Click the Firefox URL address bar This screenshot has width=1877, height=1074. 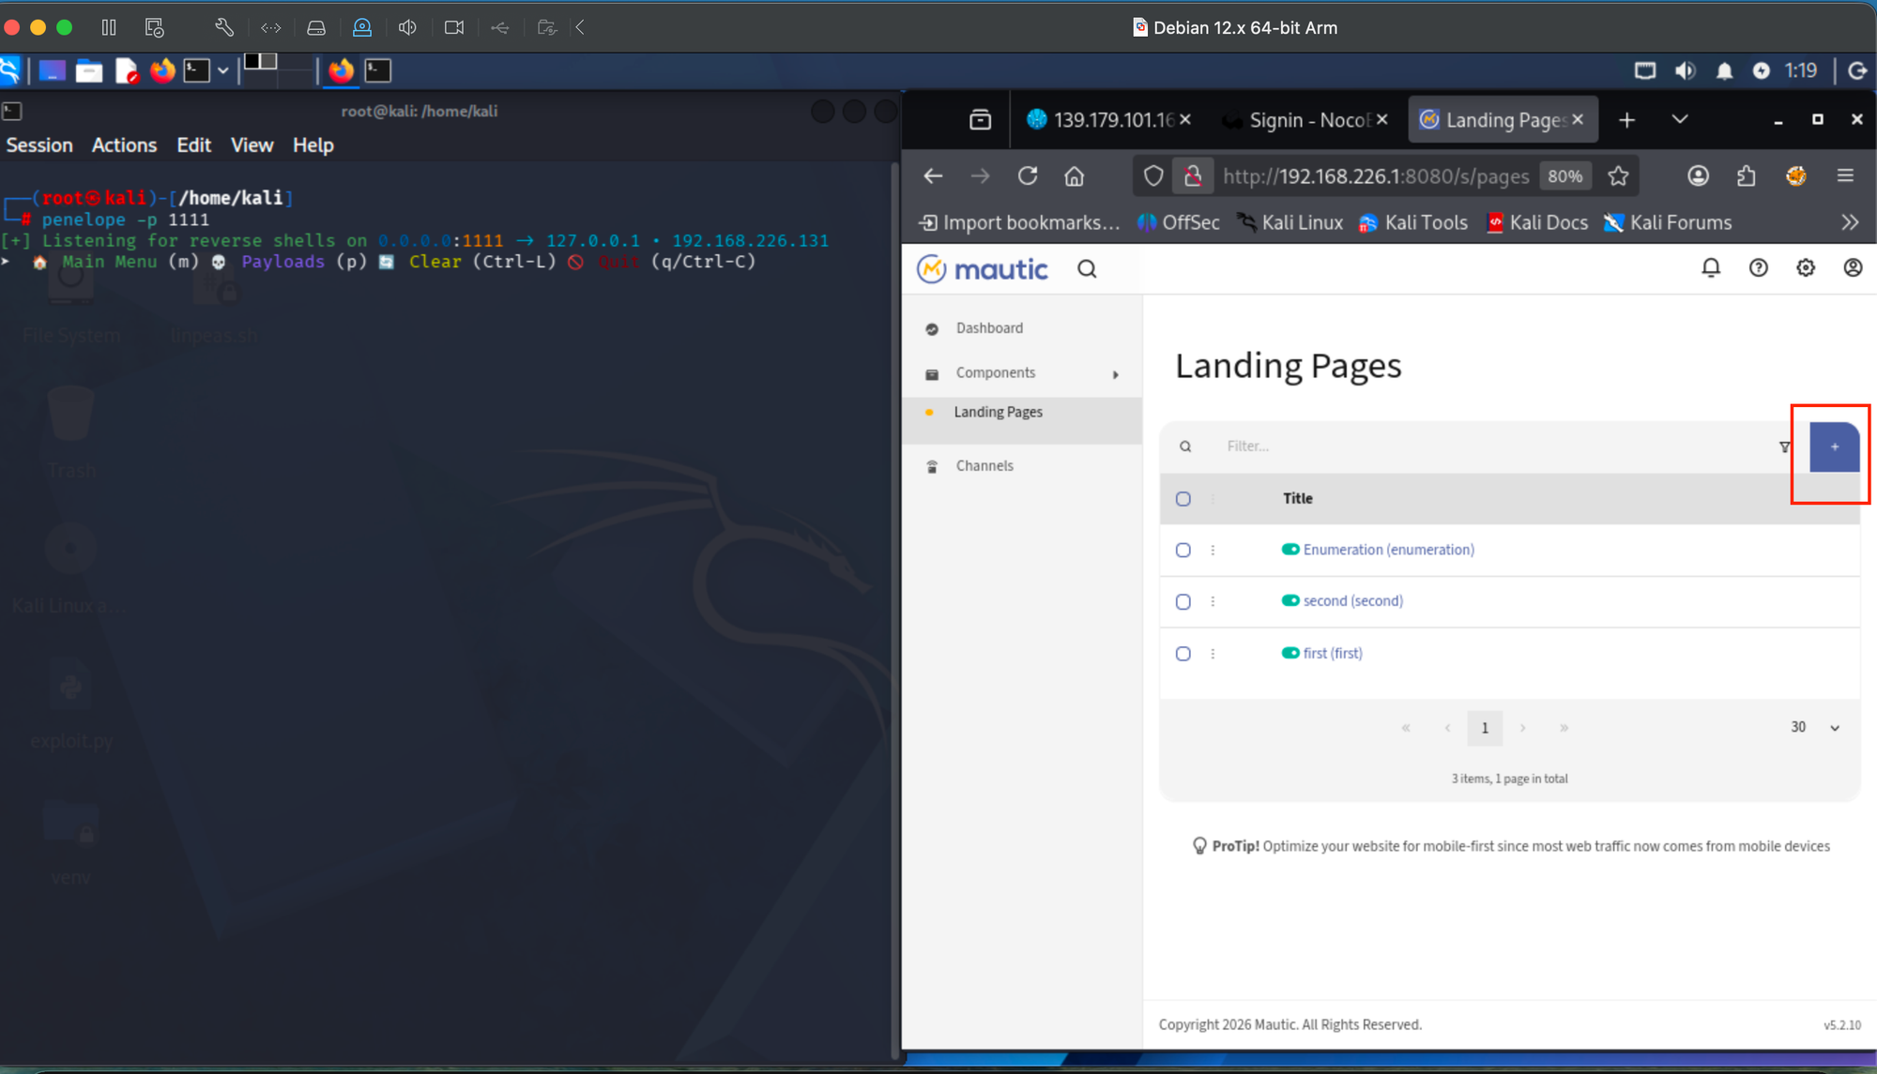[x=1376, y=176]
